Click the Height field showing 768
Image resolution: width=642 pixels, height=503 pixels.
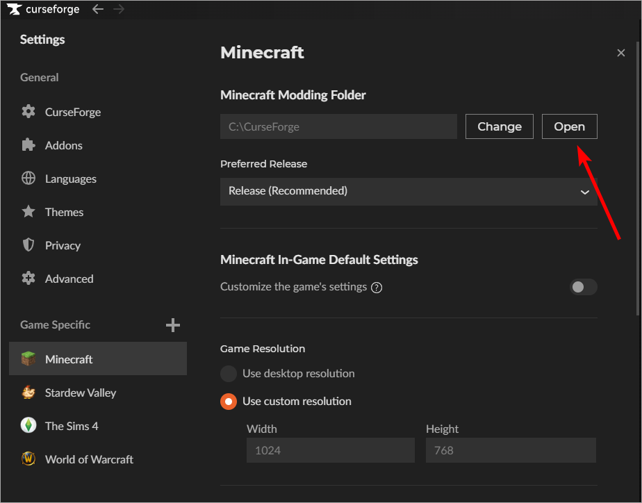(511, 450)
